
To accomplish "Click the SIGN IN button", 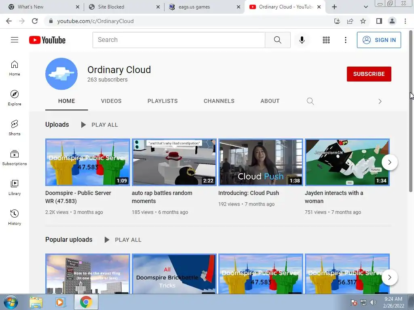I will click(x=379, y=40).
